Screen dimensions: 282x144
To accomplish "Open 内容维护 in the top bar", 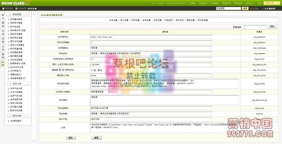I will click(215, 3).
